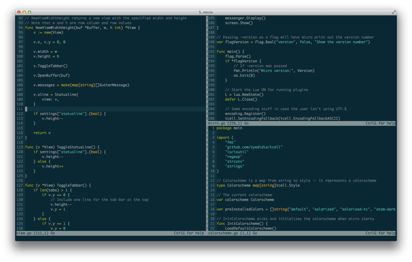Click 'type Colorscheme map[string]tcell.Style' line
Viewport: 412px width, 262px height.
[x=258, y=185]
